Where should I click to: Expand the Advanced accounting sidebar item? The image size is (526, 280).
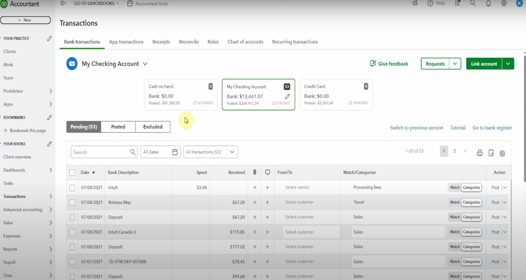(51, 209)
